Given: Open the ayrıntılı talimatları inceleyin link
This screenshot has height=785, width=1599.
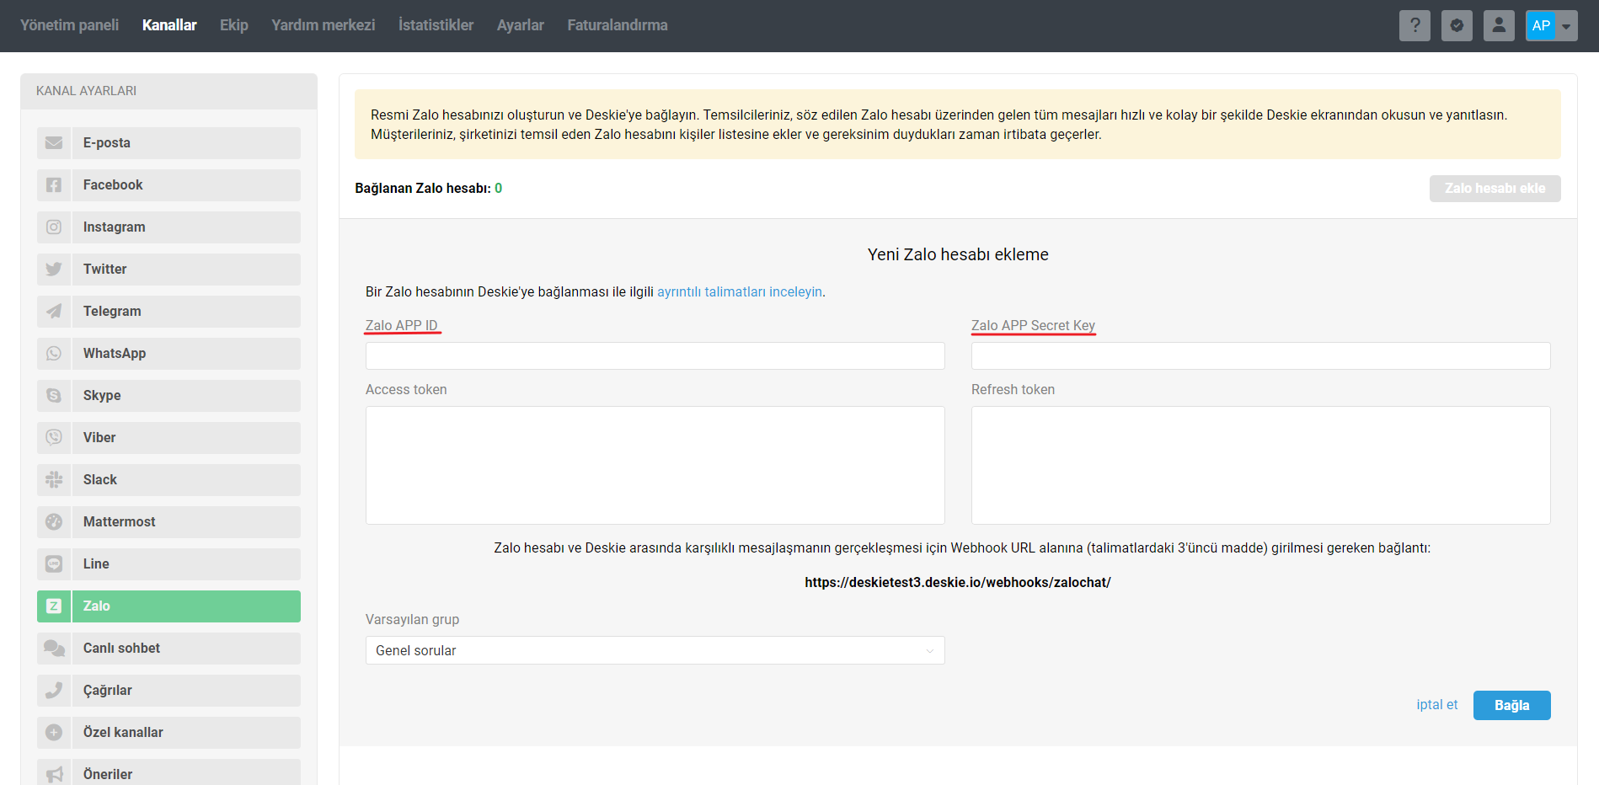Looking at the screenshot, I should (x=740, y=292).
